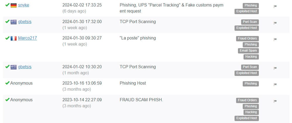This screenshot has width=292, height=123.
Task: Flag the "La poste" phishing report
Action: coord(275,39)
